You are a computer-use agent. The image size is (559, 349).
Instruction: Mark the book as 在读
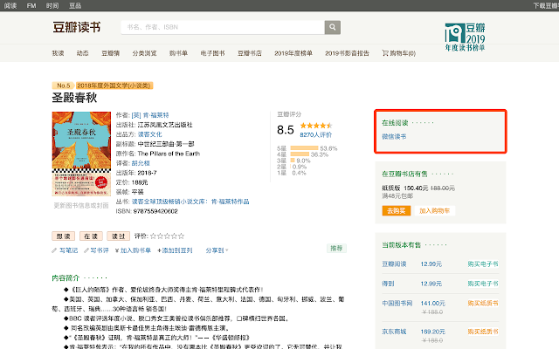[90, 236]
